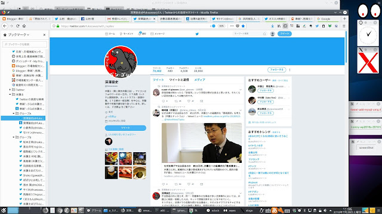Image resolution: width=382 pixels, height=214 pixels.
Task: Close the bookmarks sidebar with X
Action: 44,35
